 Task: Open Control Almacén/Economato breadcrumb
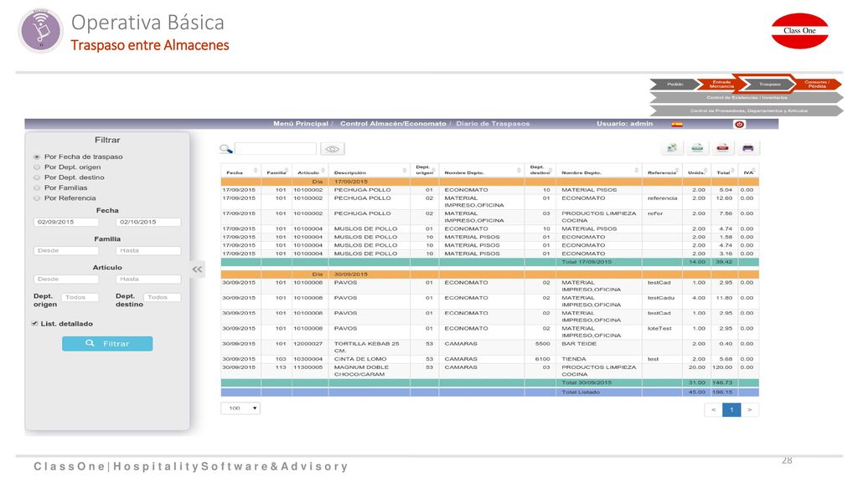tap(393, 124)
